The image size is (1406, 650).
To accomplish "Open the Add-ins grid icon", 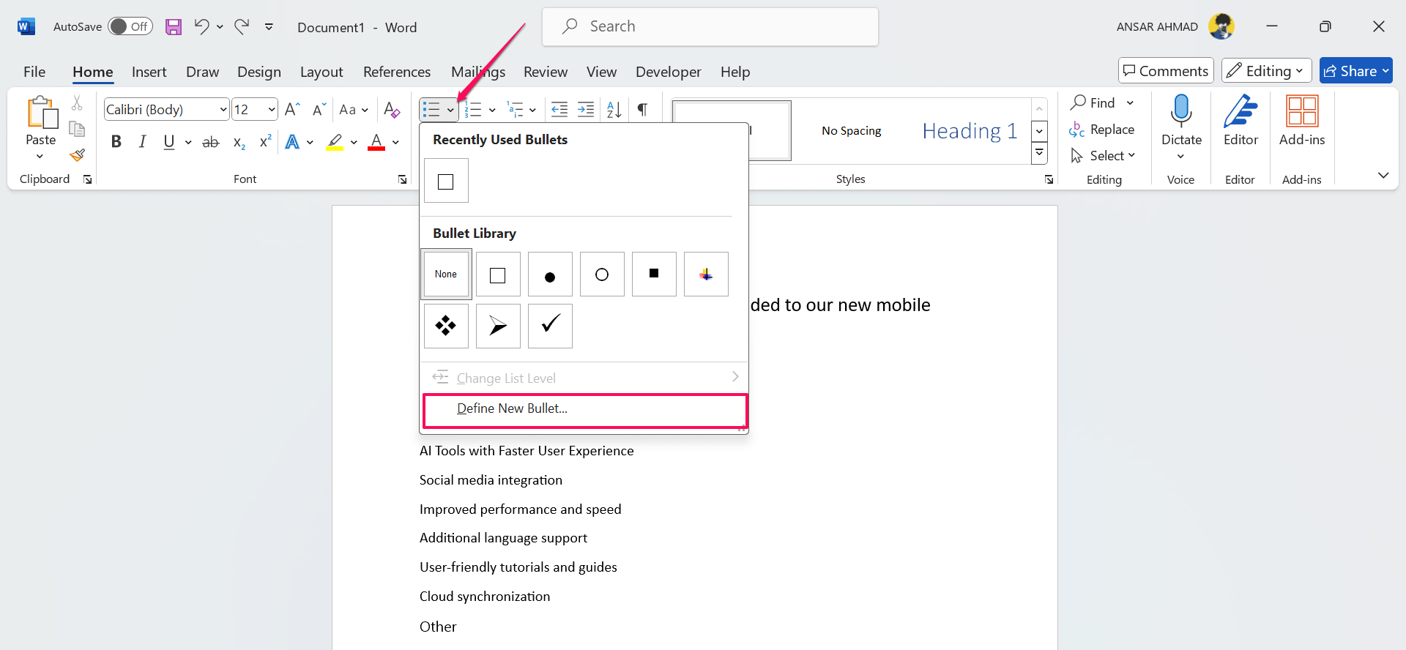I will pos(1302,111).
